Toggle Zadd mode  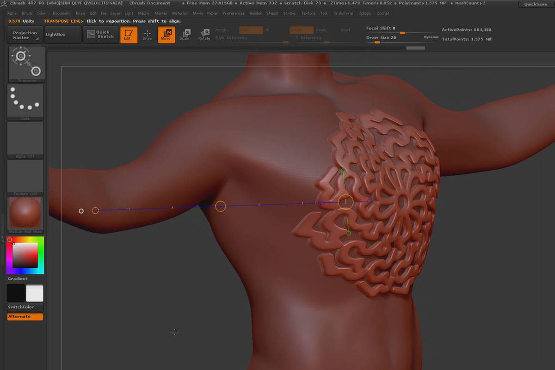pyautogui.click(x=302, y=30)
